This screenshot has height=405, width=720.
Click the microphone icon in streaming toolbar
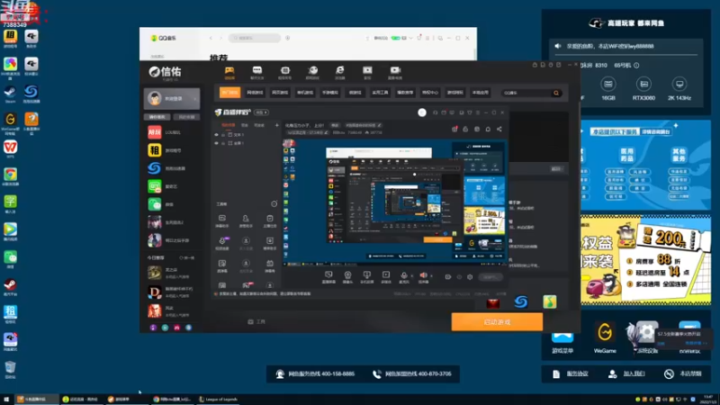coord(403,275)
